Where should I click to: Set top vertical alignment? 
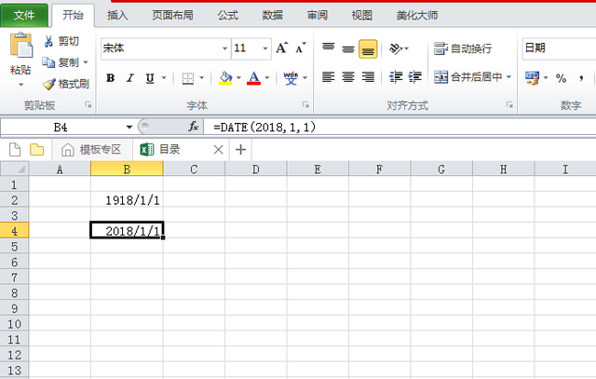click(329, 48)
